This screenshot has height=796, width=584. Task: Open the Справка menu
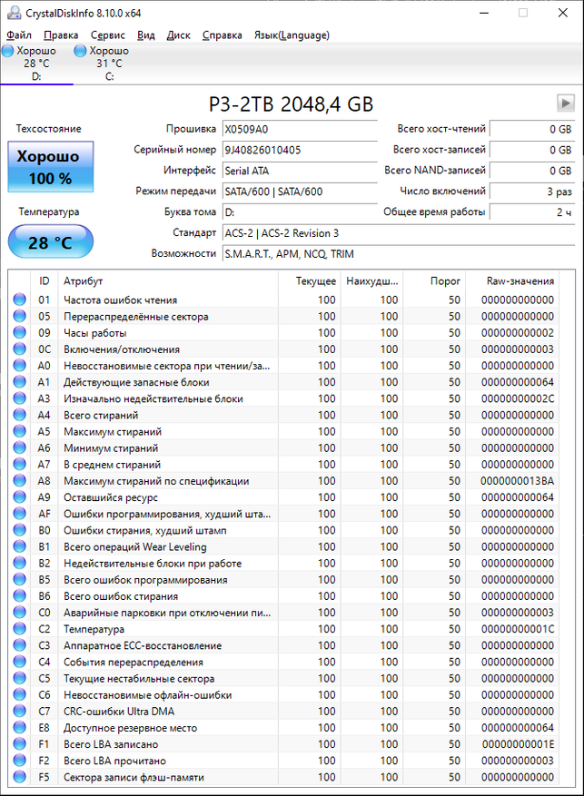click(222, 35)
